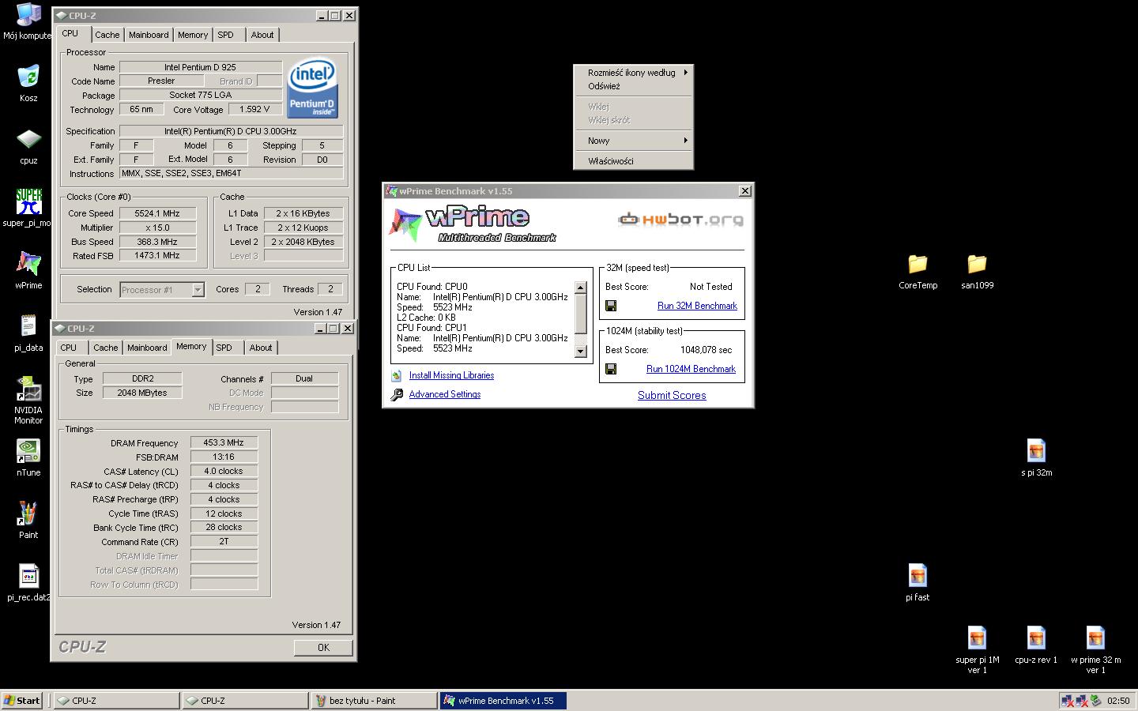Click the taskbar clock showing 02:50

pos(1118,700)
